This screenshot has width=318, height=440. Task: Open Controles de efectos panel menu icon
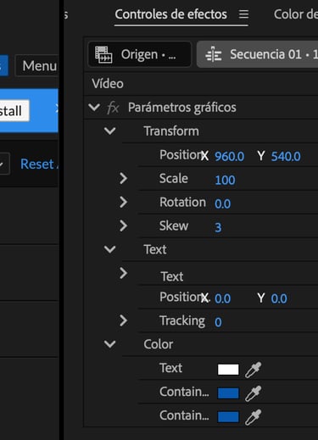(243, 14)
